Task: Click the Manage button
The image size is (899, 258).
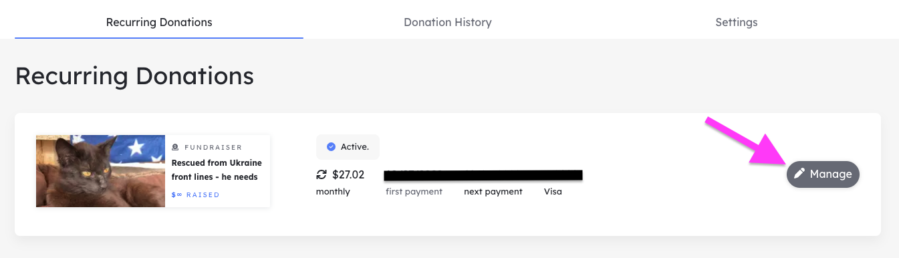Action: pos(823,174)
